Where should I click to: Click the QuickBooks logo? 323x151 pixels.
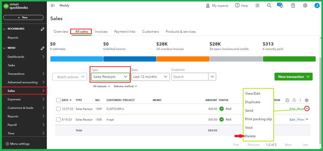16,6
